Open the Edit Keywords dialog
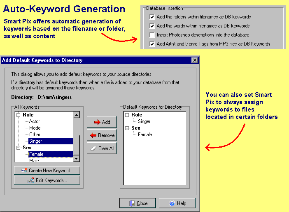Image resolution: width=289 pixels, height=212 pixels. tap(47, 180)
